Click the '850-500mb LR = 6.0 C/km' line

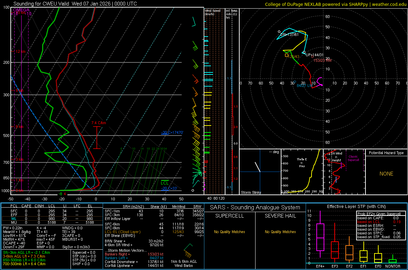pos(24,260)
